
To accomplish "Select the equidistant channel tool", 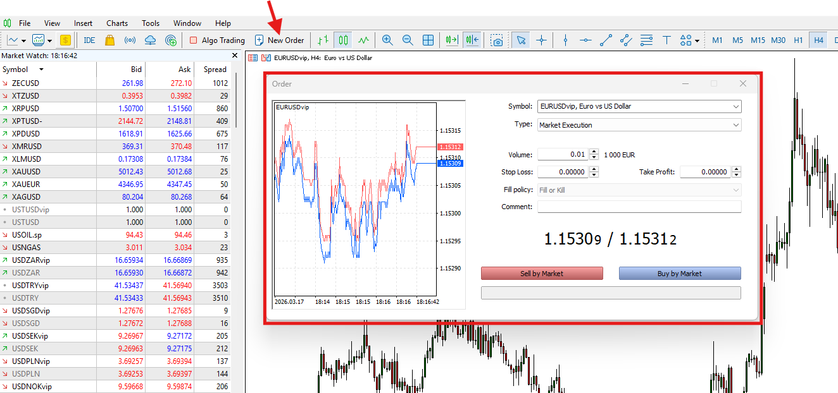I will click(x=626, y=40).
